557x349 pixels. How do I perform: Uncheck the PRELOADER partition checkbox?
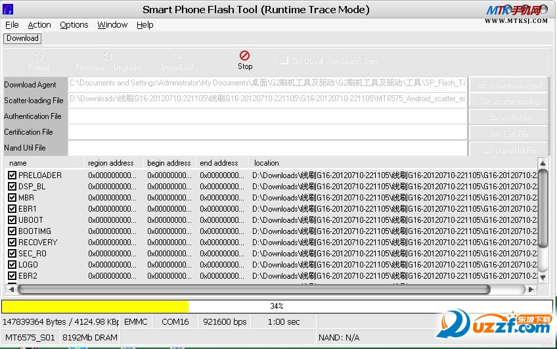coord(12,175)
